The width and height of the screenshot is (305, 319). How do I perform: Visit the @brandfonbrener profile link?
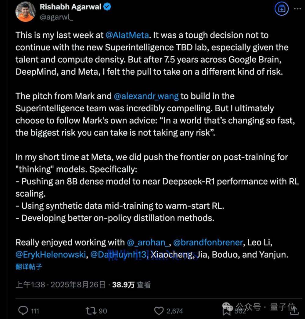[x=208, y=243]
